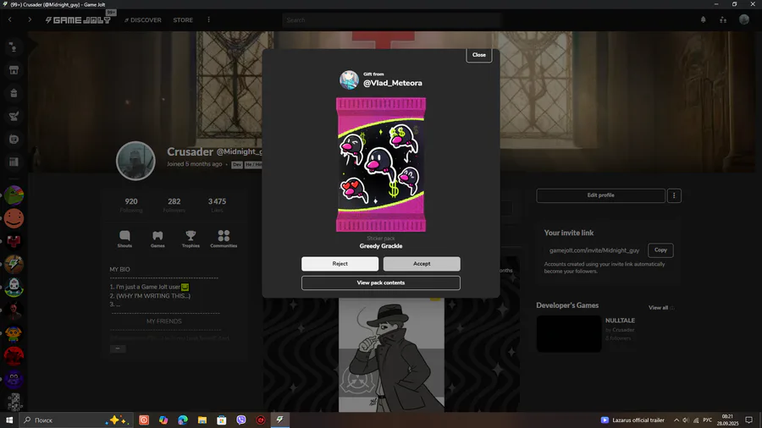The image size is (762, 428).
Task: Open the Lazarus official trailer widget
Action: click(x=632, y=420)
